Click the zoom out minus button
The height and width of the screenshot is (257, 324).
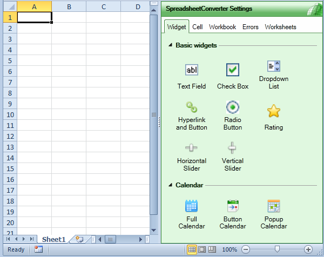[x=246, y=249]
